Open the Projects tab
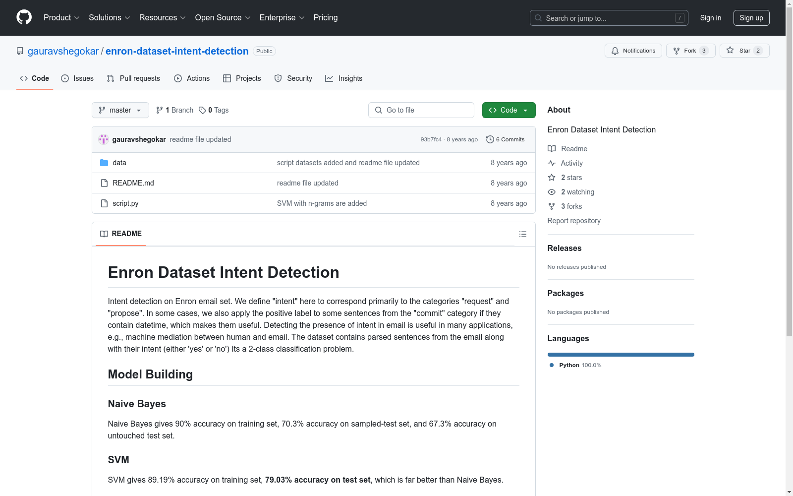Screen dimensions: 793x496 click(242, 78)
